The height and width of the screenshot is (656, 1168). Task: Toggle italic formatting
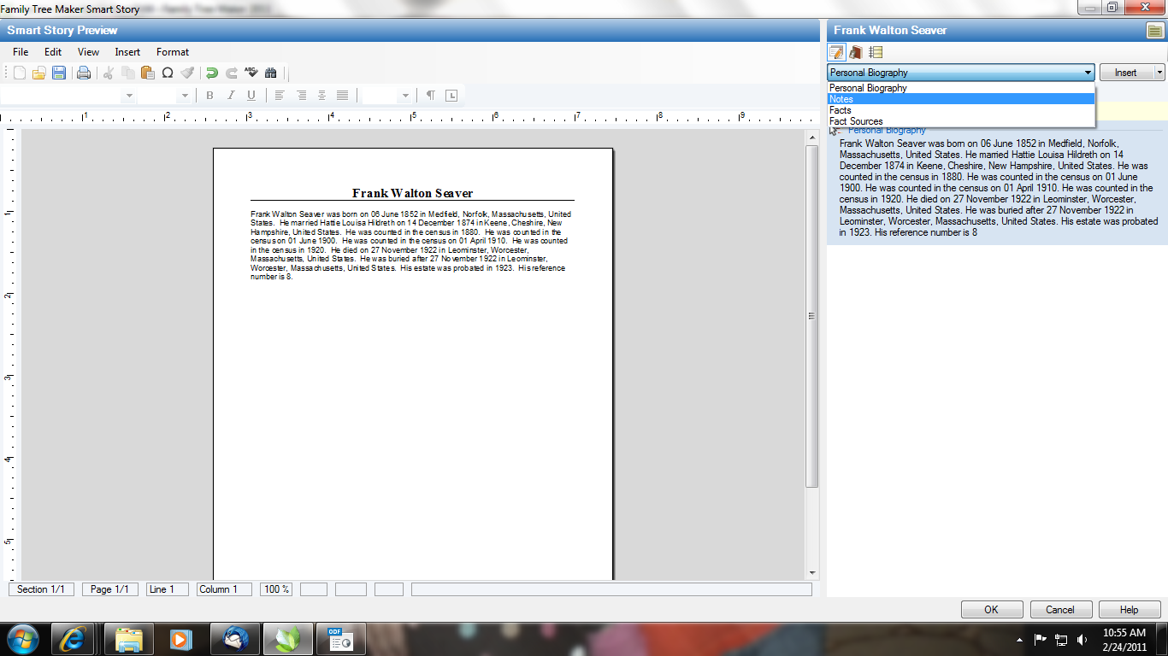tap(230, 96)
